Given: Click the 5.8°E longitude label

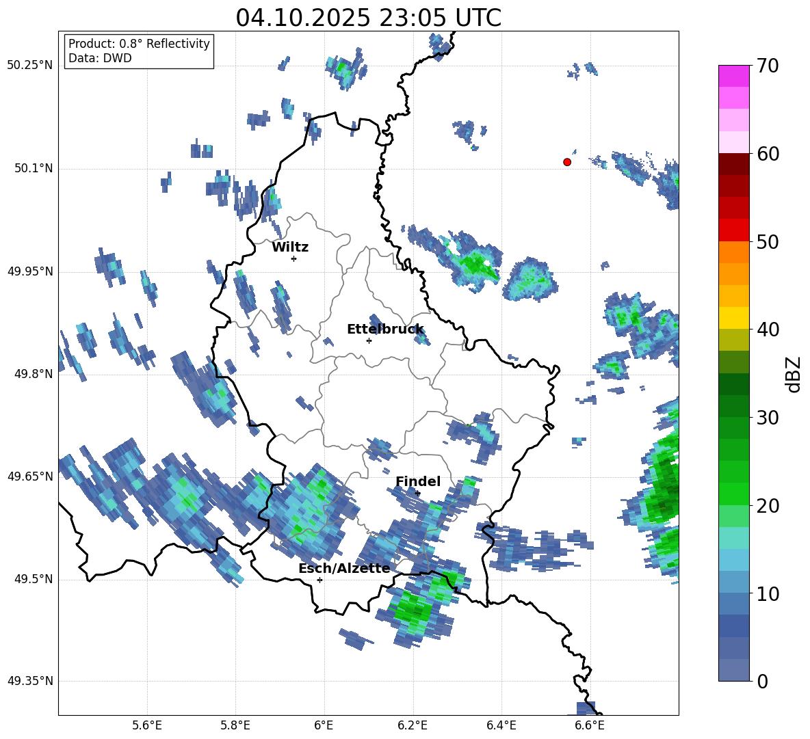Looking at the screenshot, I should coord(235,725).
